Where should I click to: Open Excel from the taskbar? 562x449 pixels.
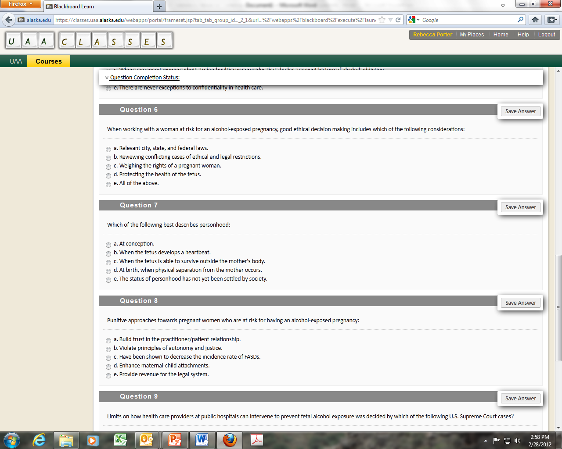tap(120, 440)
